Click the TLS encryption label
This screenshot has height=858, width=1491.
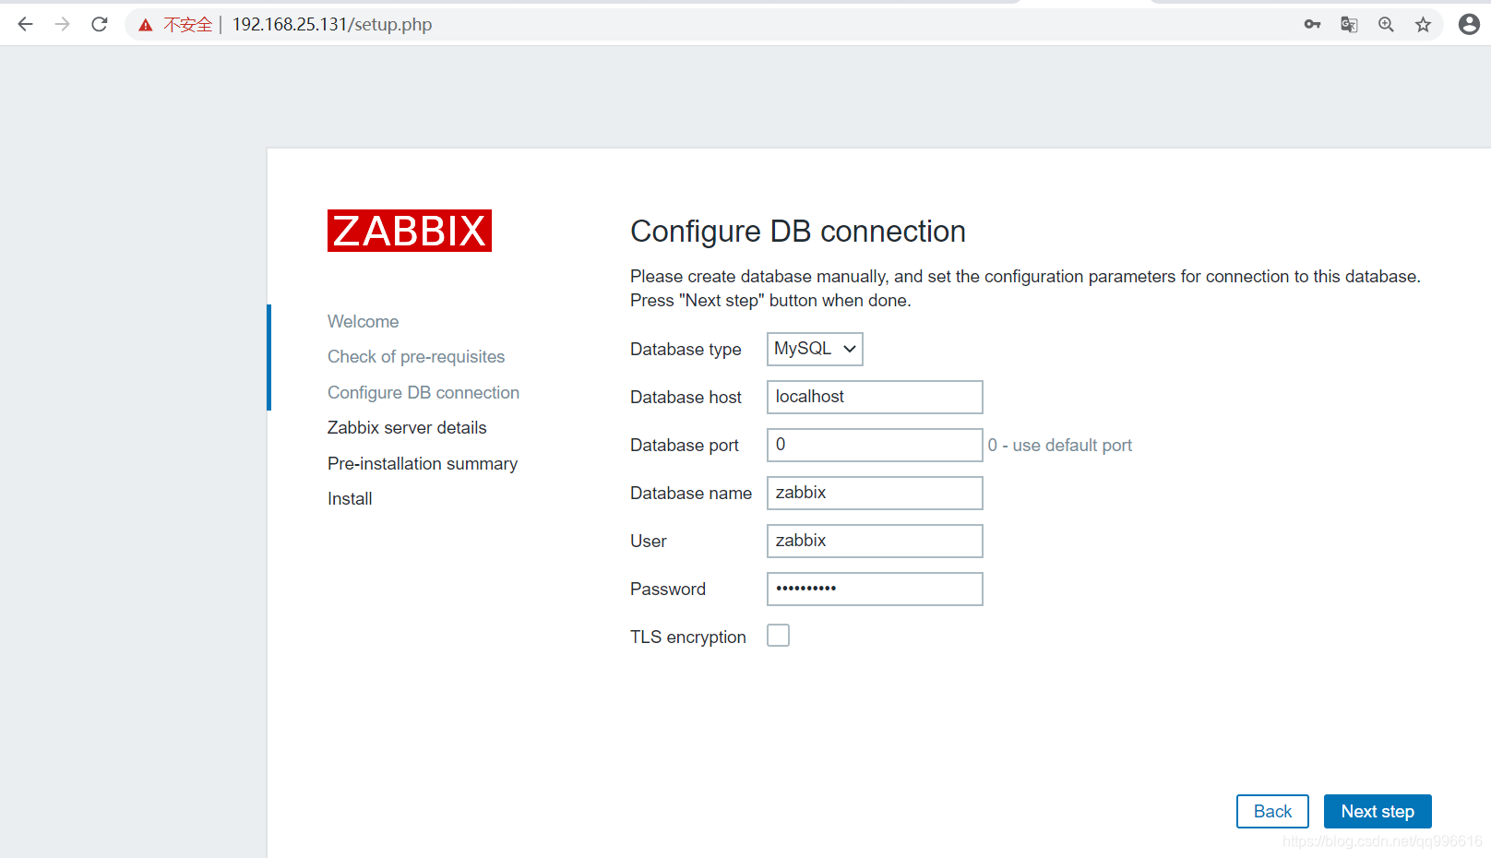(688, 637)
